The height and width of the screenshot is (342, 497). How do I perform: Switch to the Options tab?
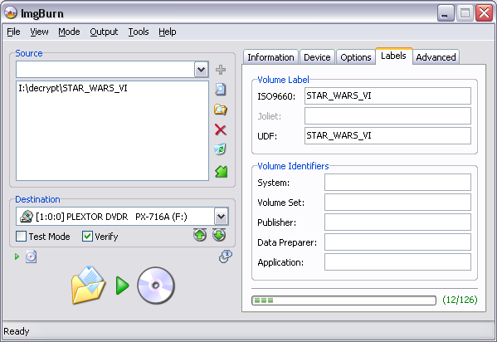click(356, 57)
